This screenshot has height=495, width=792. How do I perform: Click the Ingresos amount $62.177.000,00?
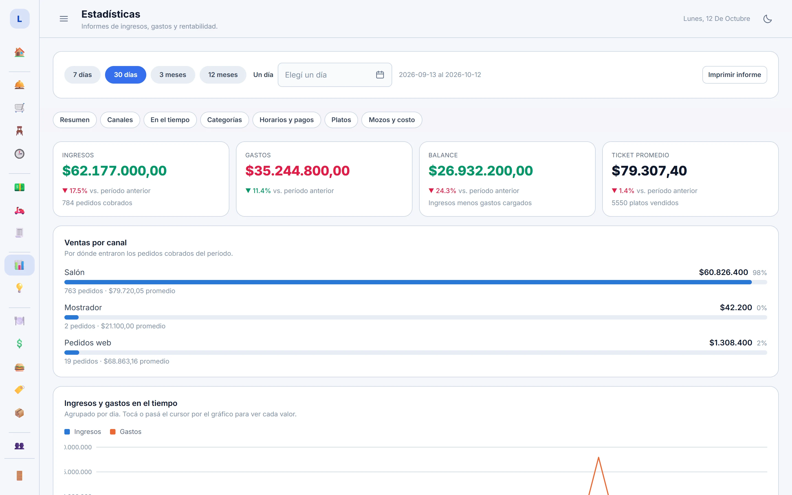(x=114, y=170)
